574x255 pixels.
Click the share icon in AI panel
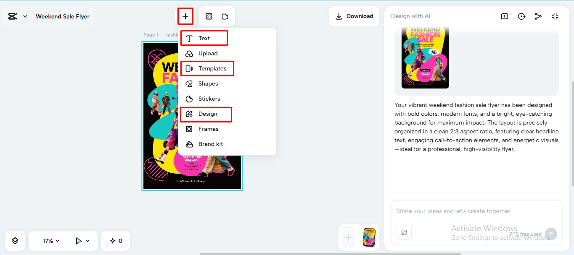point(538,16)
